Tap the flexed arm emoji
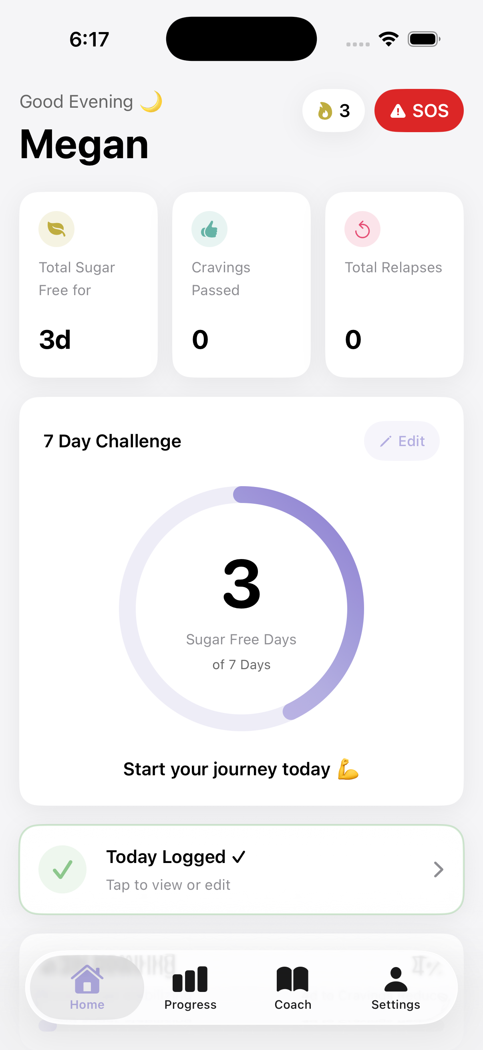 [348, 769]
